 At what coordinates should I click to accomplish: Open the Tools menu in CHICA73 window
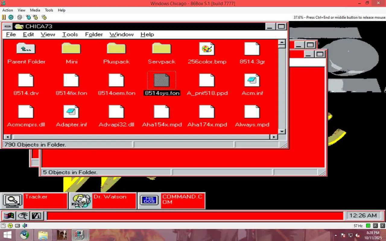[x=70, y=34]
